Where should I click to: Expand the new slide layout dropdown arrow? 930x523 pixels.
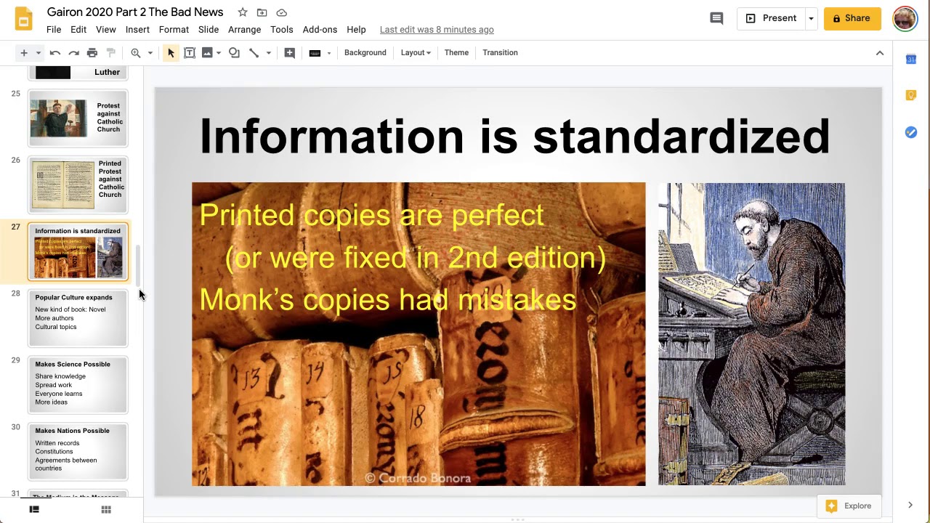point(38,52)
